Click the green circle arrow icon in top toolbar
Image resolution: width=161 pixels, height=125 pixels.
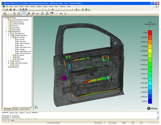pyautogui.click(x=86, y=9)
